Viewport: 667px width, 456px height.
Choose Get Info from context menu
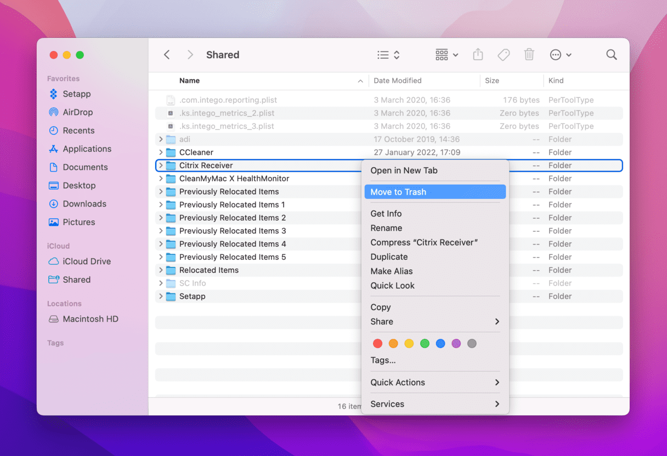coord(435,214)
